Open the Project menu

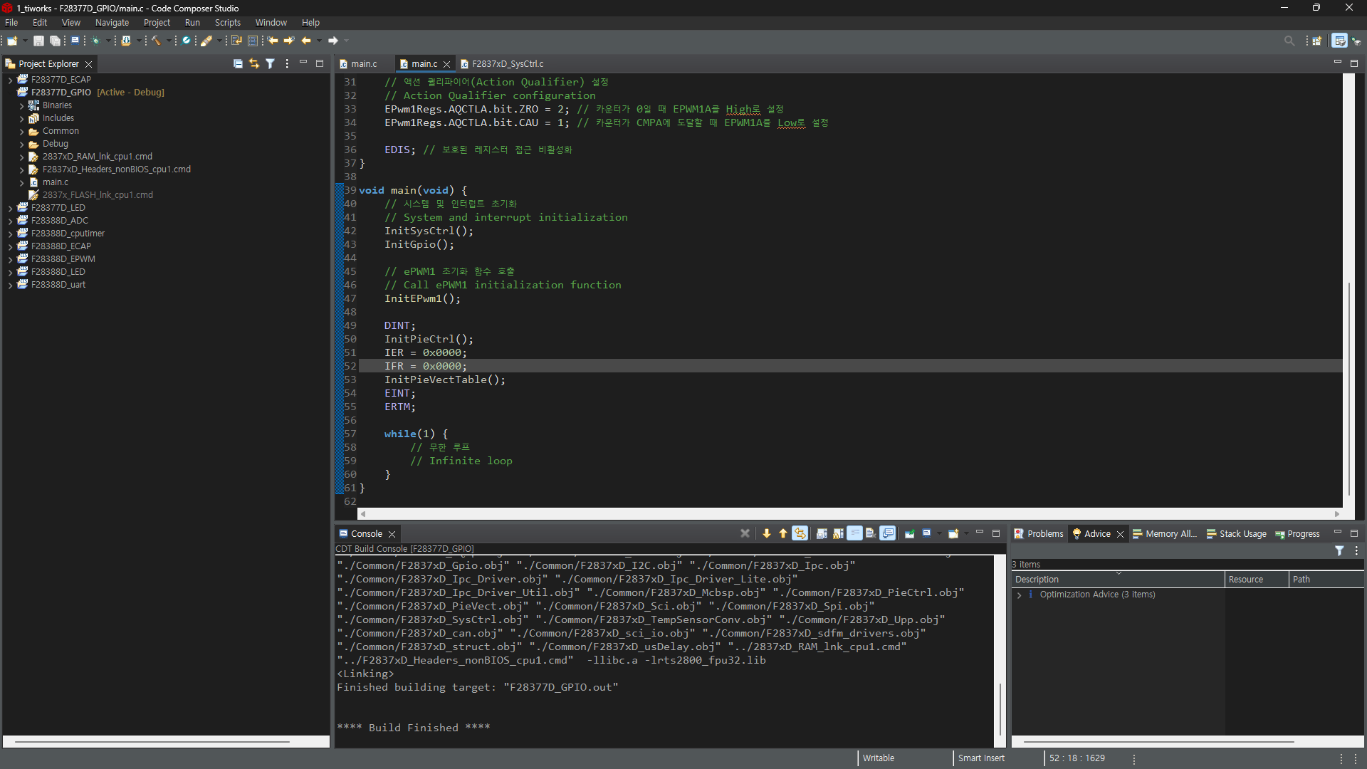157,23
